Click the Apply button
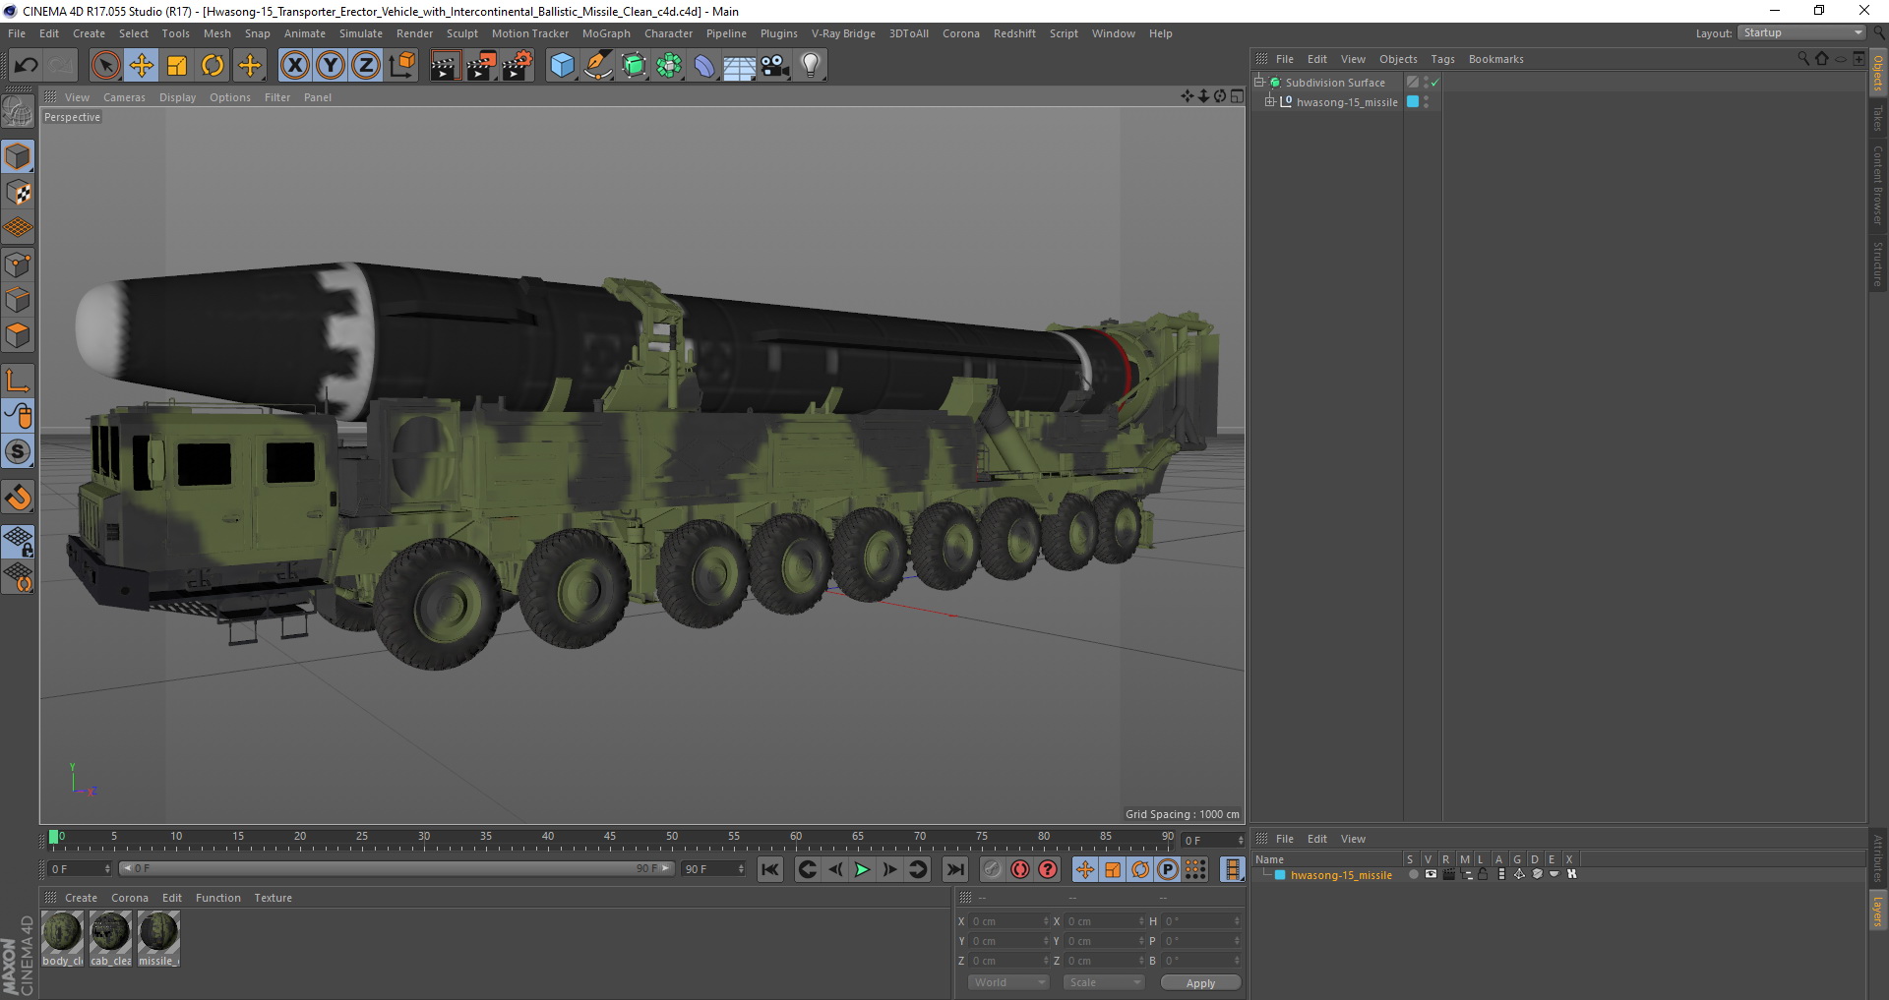The width and height of the screenshot is (1889, 1000). pyautogui.click(x=1200, y=983)
